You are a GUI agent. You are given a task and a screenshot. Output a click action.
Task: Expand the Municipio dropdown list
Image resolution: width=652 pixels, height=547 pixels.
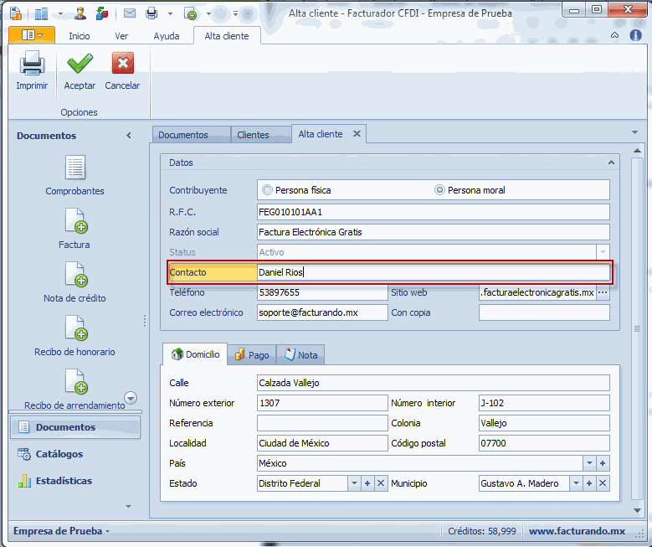tap(576, 483)
